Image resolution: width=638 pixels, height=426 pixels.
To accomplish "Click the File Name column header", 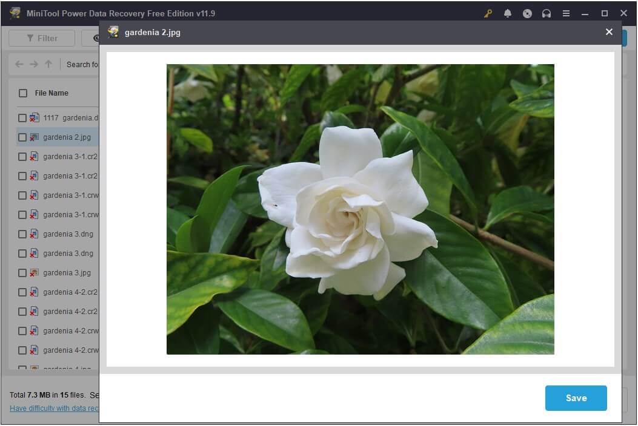I will pyautogui.click(x=52, y=93).
